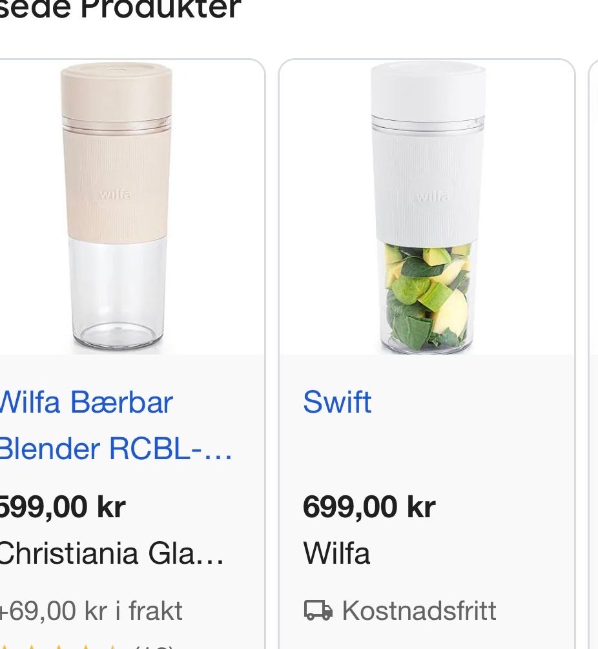The height and width of the screenshot is (649, 598).
Task: Click the wilfa logo on white blender
Action: tap(431, 196)
